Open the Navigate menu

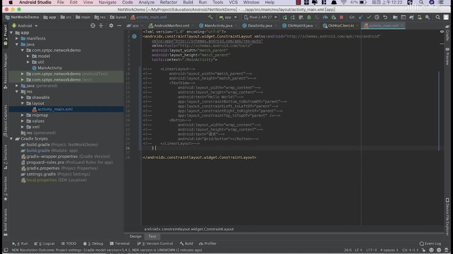pyautogui.click(x=108, y=2)
